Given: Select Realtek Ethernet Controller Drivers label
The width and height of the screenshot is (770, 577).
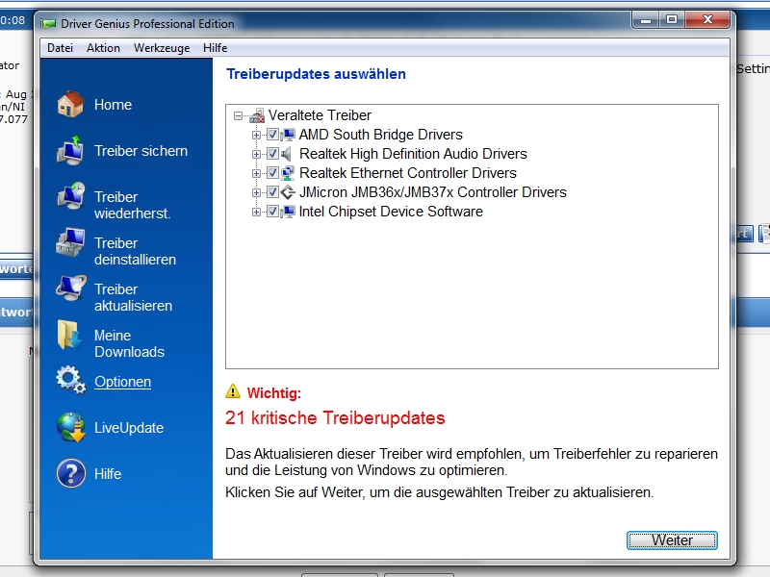Looking at the screenshot, I should point(407,173).
